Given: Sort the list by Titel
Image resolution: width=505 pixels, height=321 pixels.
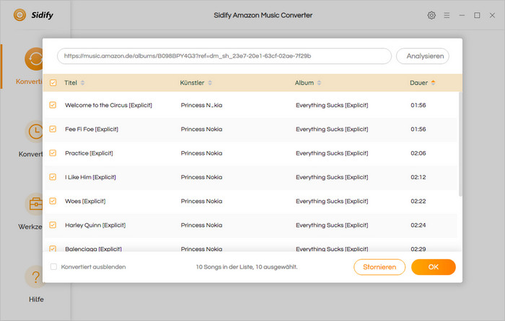Looking at the screenshot, I should click(x=82, y=83).
